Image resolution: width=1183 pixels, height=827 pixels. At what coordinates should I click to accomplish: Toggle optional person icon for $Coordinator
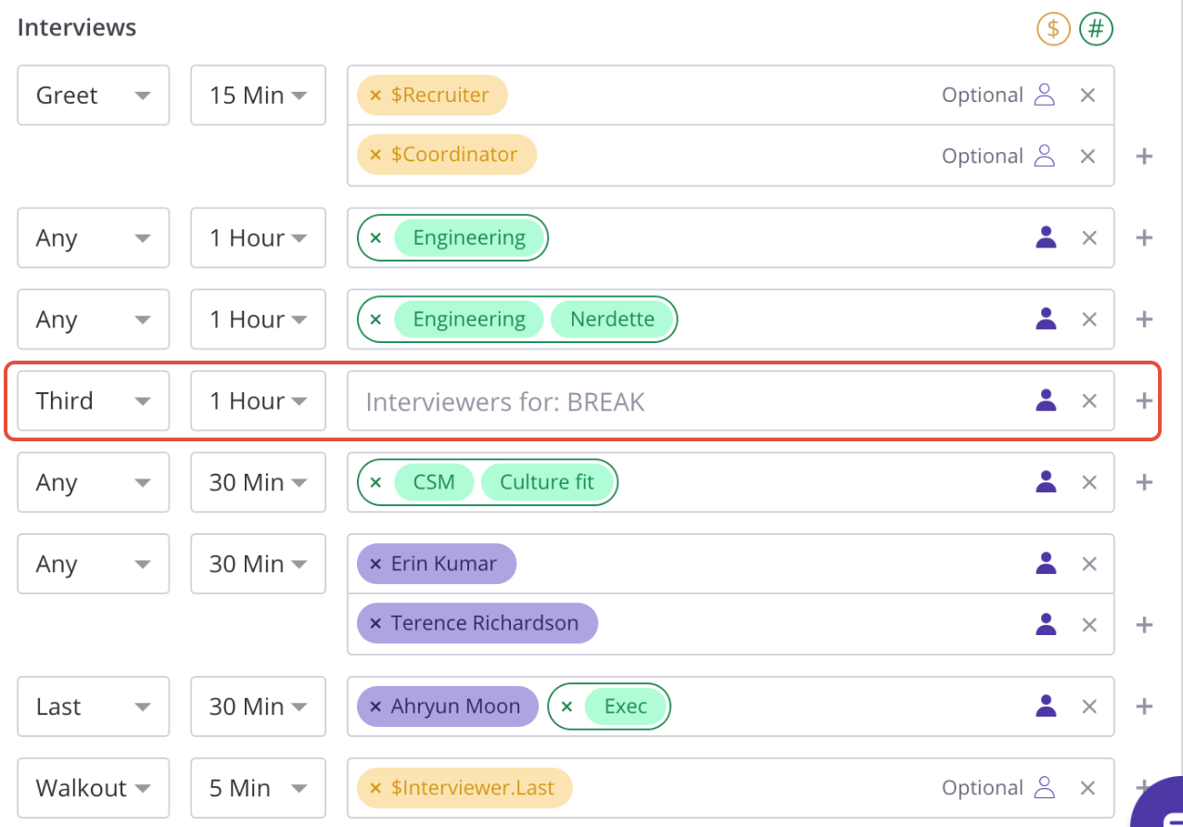pos(1045,156)
